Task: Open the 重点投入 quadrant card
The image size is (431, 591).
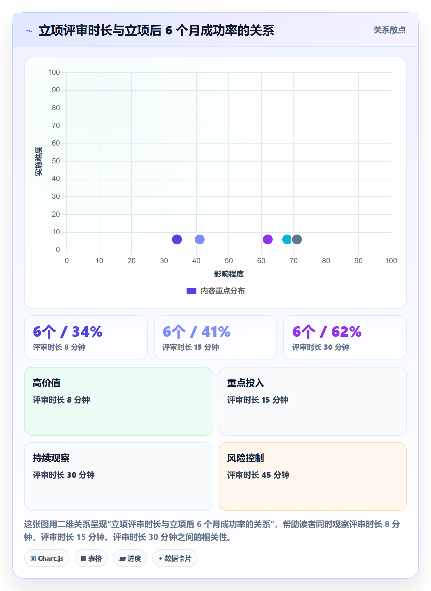Action: pos(313,401)
